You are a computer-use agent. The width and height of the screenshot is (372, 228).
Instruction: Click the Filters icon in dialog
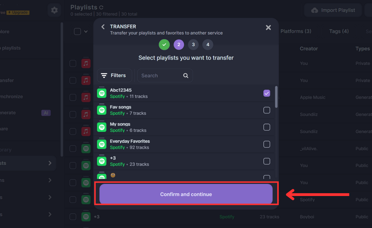105,75
